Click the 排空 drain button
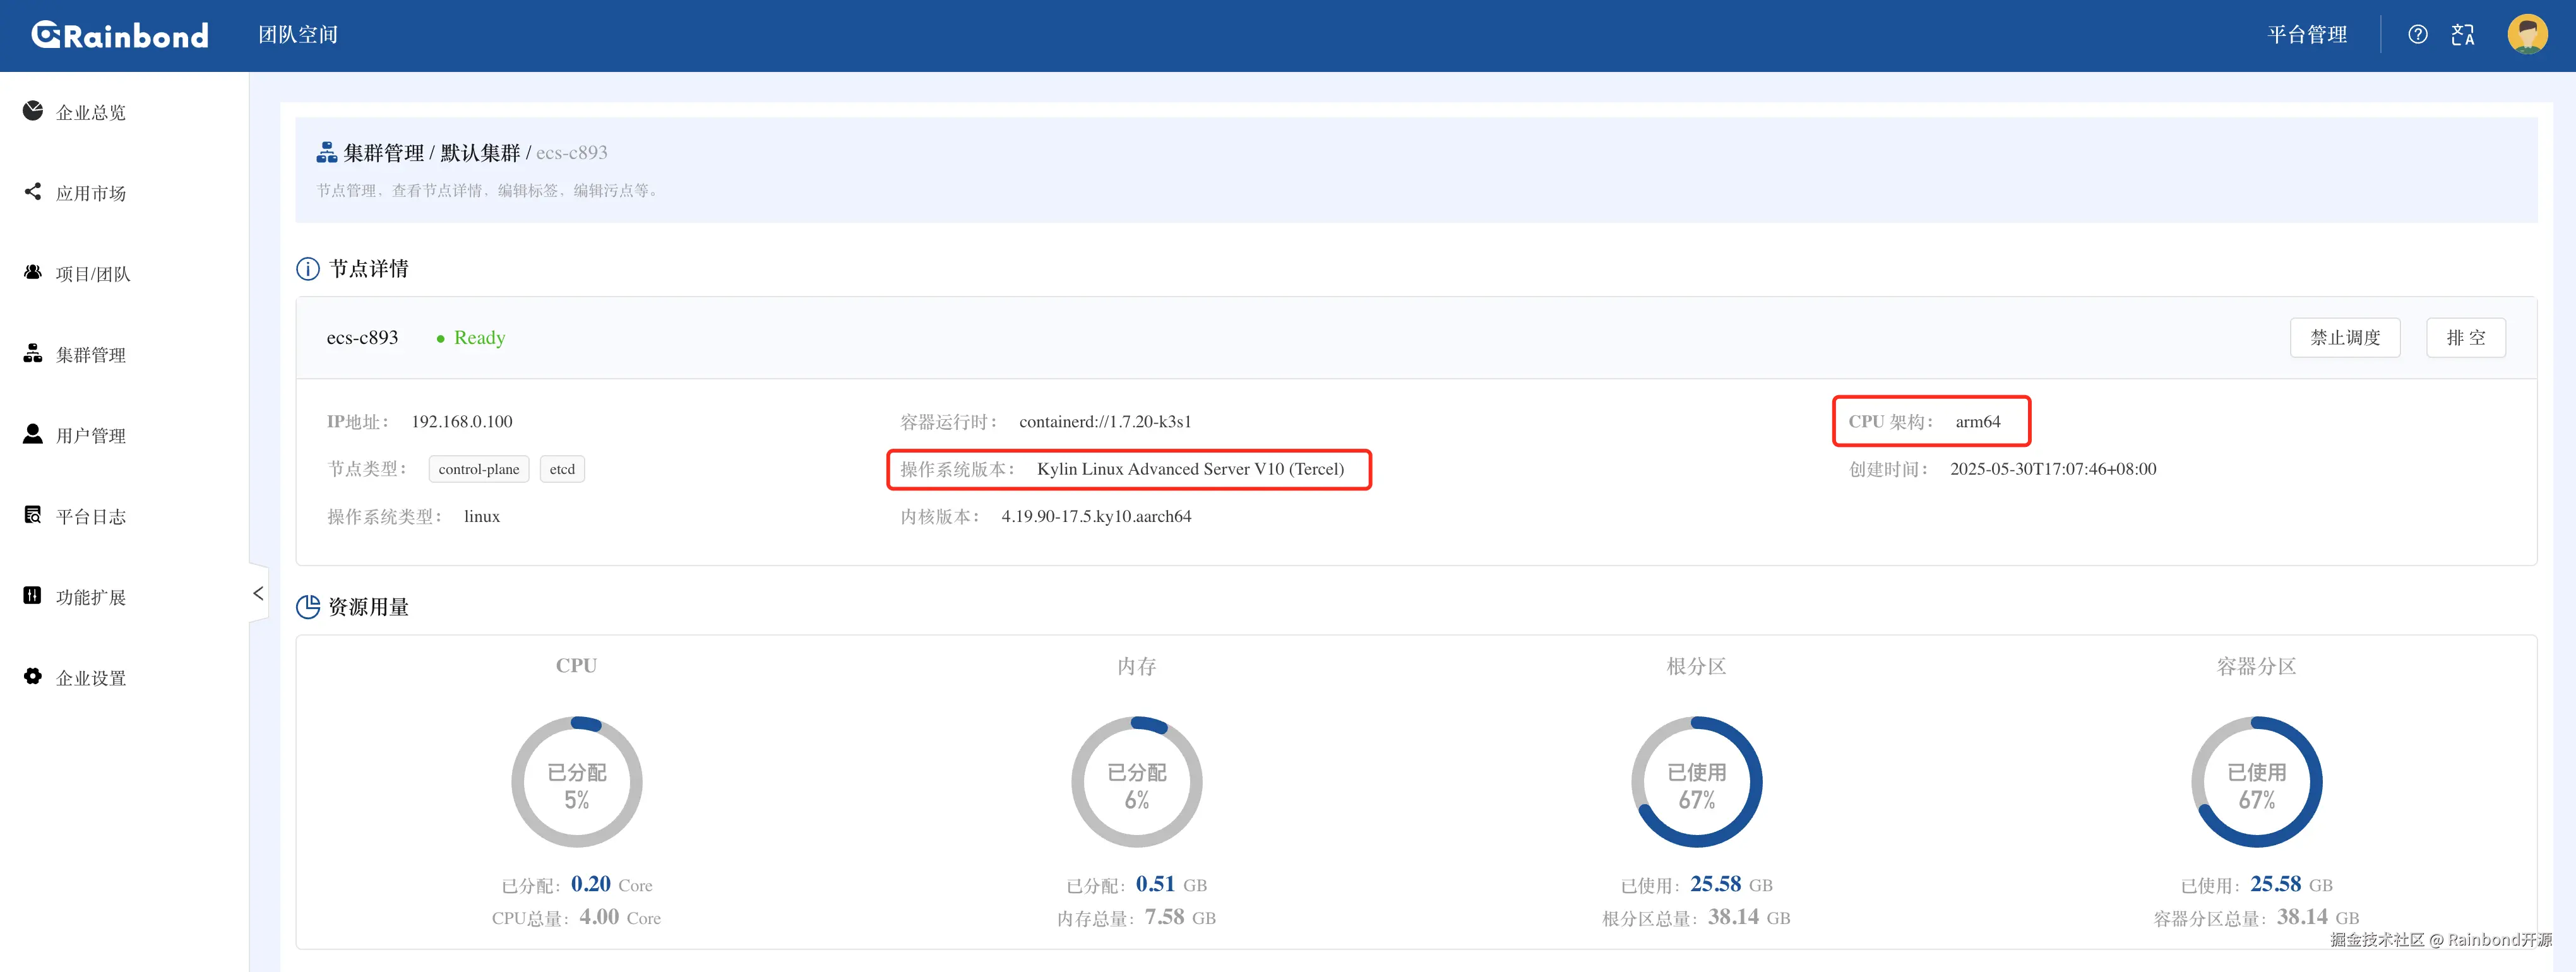This screenshot has width=2576, height=972. (x=2465, y=338)
